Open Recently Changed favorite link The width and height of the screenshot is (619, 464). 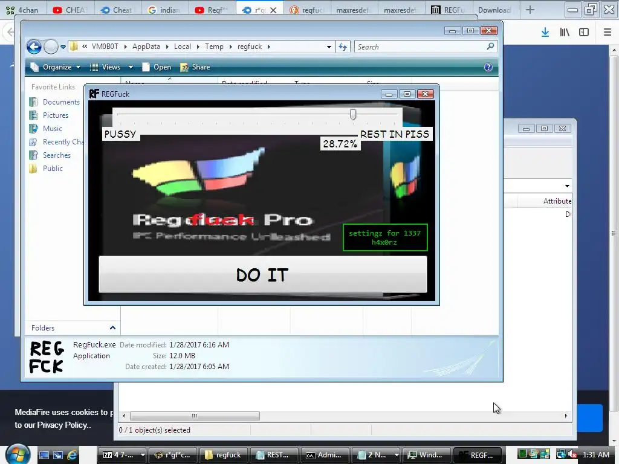56,142
